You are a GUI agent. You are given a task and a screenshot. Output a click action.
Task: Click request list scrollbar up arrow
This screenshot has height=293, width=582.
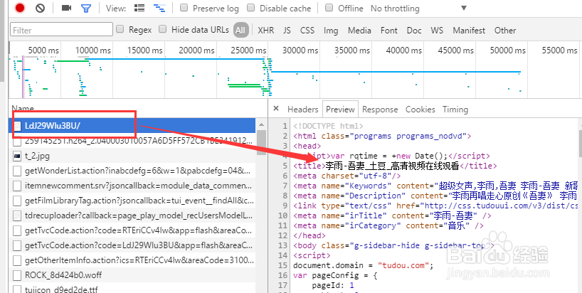coord(261,124)
